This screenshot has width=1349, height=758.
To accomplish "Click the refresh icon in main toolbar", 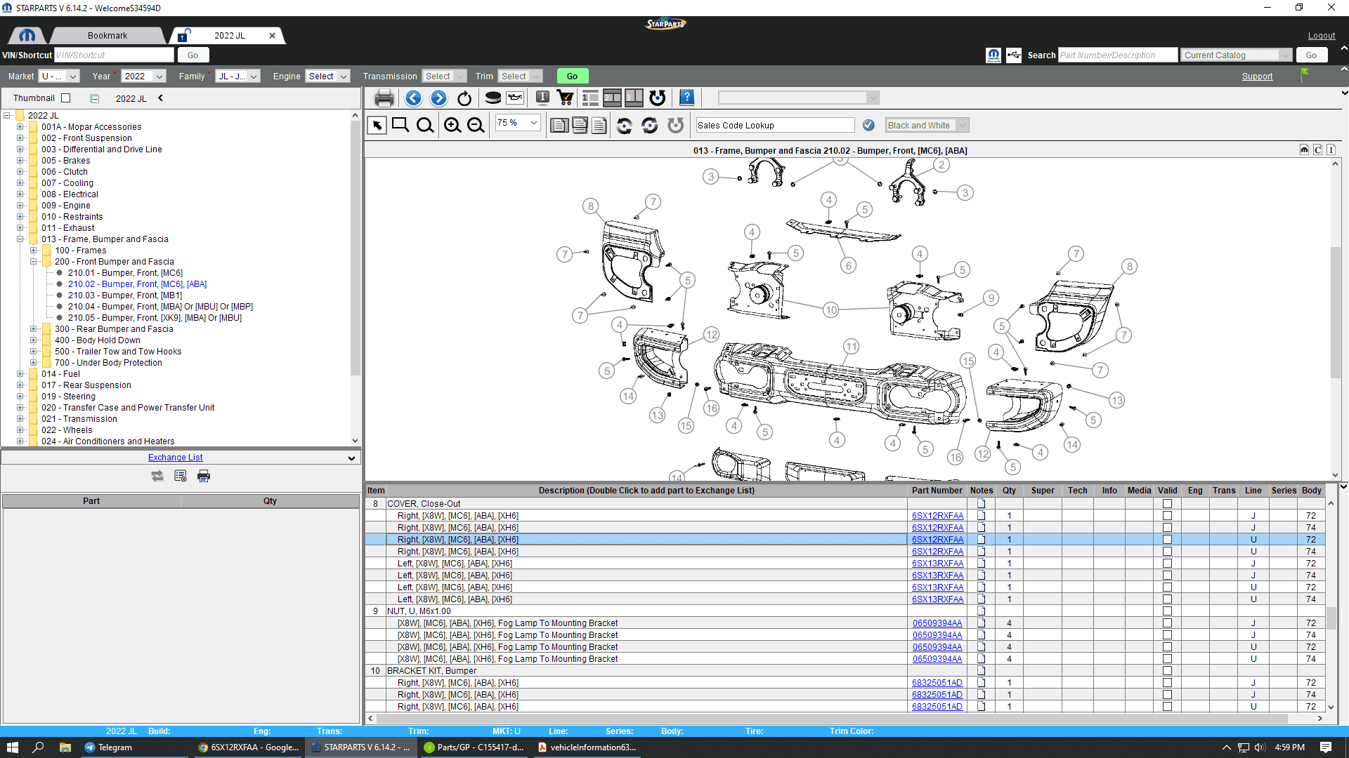I will [464, 98].
